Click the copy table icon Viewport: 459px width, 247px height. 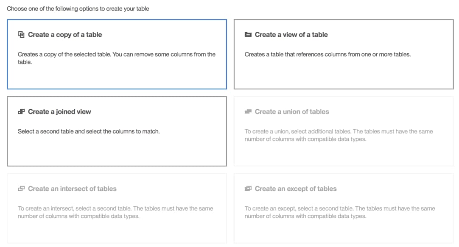pos(20,35)
